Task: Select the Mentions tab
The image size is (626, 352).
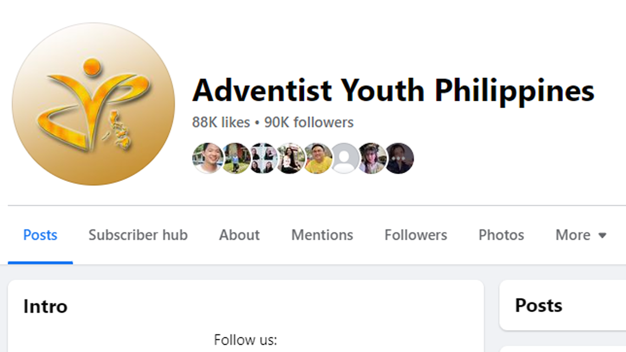Action: click(322, 235)
